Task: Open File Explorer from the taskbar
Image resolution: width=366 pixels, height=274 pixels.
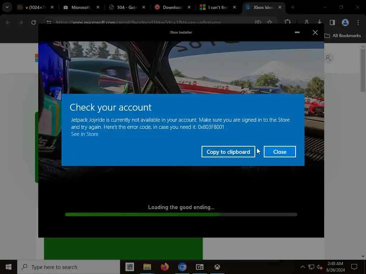Action: (x=147, y=267)
